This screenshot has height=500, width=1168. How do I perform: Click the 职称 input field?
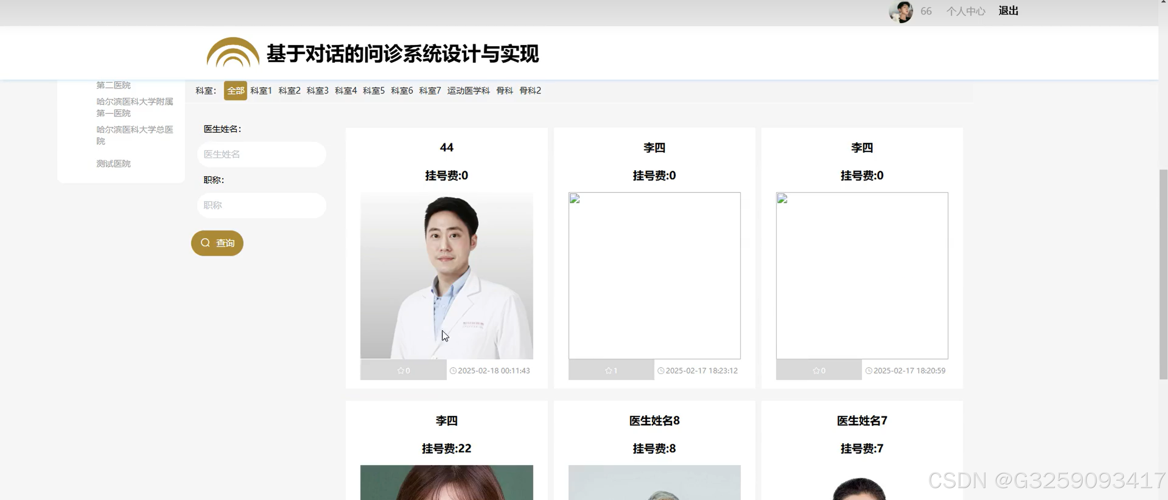tap(261, 205)
